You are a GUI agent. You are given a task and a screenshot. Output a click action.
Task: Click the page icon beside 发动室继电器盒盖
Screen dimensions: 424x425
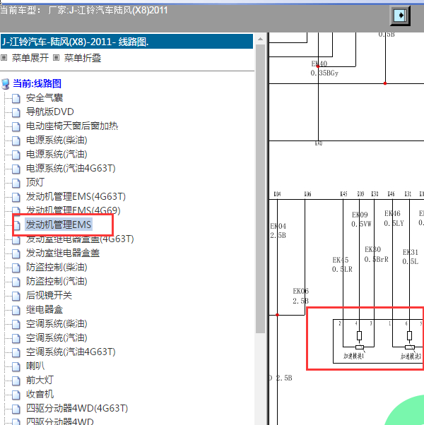point(16,253)
